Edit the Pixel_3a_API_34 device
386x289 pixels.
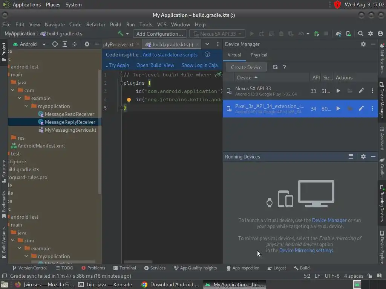tap(361, 108)
